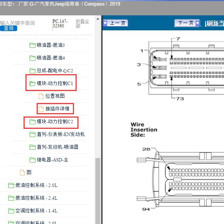Click pin label 73 on connector diagram

tap(180, 99)
